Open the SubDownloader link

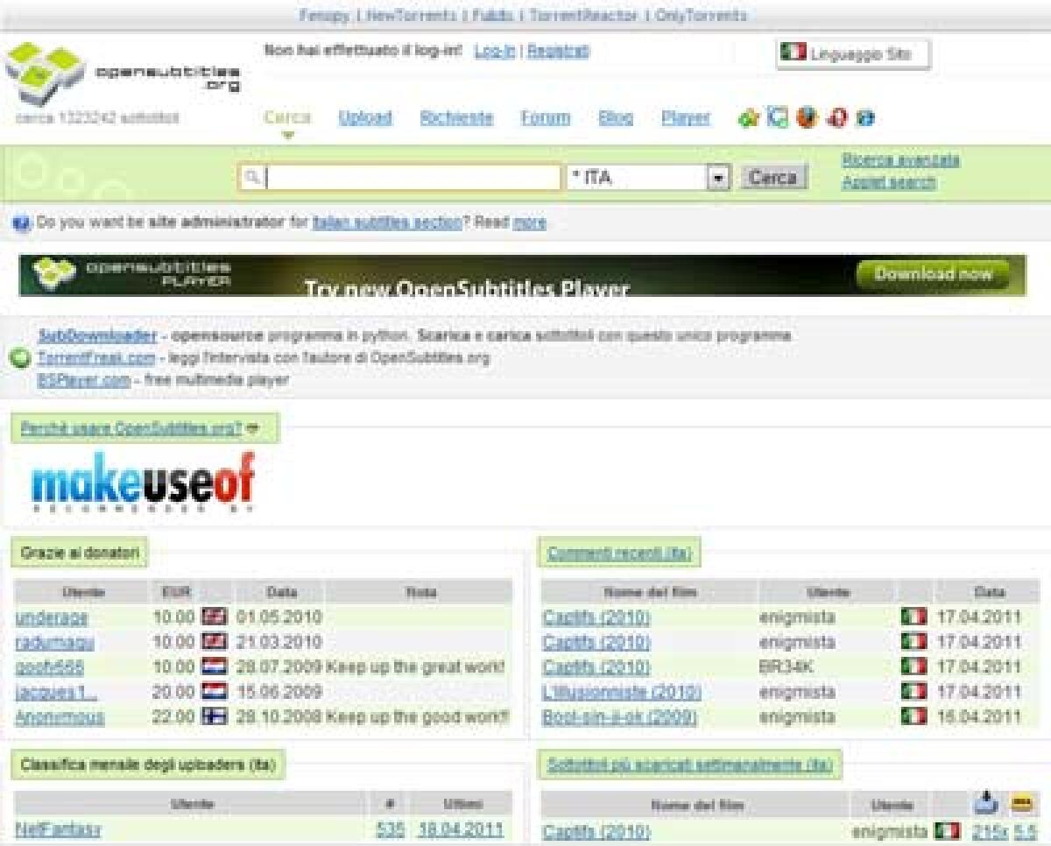[x=97, y=335]
